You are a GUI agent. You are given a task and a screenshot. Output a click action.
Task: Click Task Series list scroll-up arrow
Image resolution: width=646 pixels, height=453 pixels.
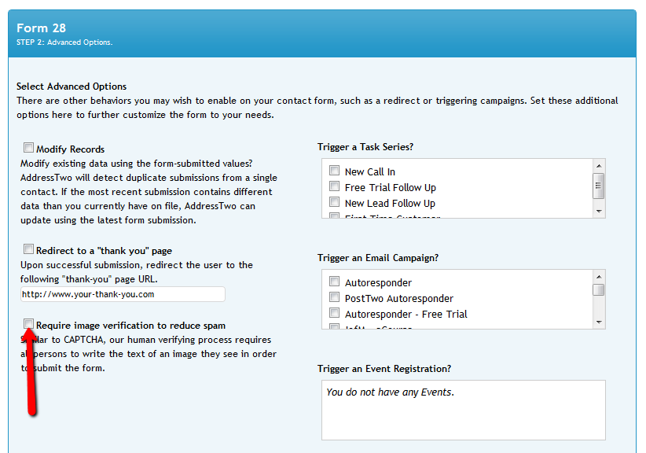point(599,166)
